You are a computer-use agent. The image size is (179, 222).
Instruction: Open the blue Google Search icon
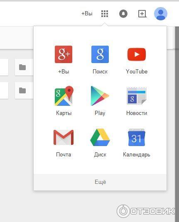pos(100,54)
